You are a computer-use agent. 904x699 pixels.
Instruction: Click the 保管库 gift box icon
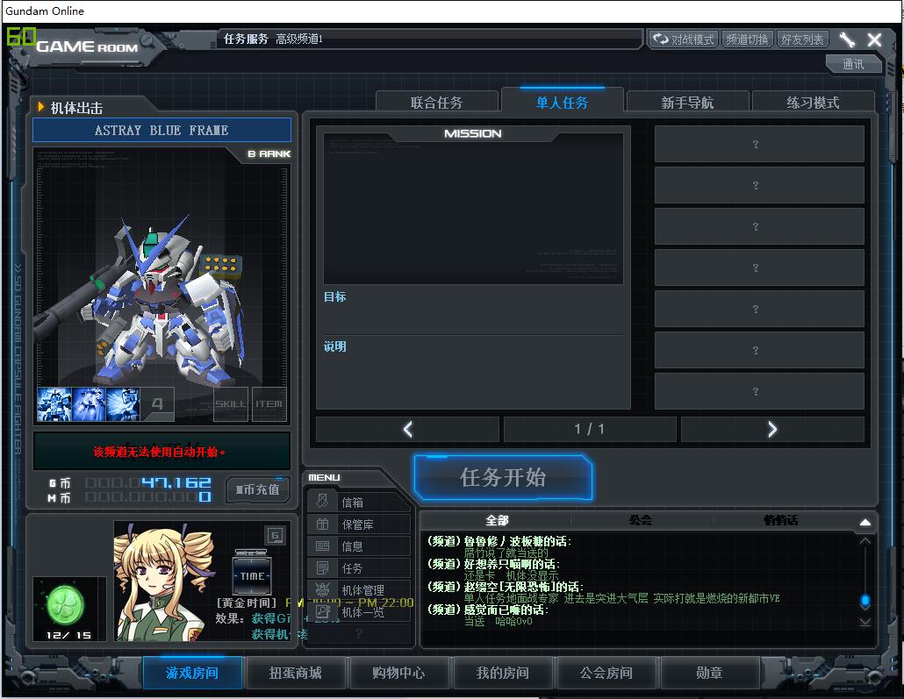pyautogui.click(x=322, y=524)
